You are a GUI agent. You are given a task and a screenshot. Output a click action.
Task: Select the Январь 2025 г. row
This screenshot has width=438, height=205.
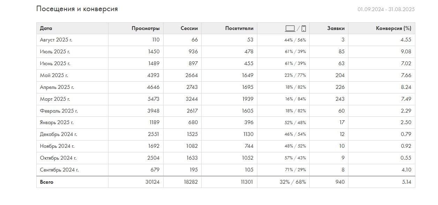[x=57, y=122]
